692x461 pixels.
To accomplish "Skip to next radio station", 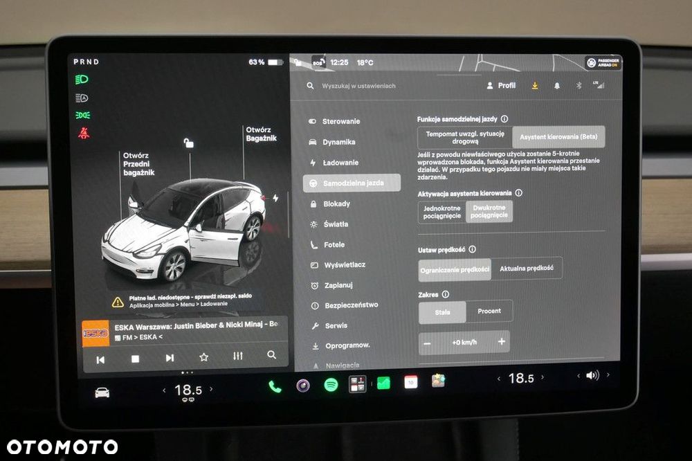I will (170, 358).
